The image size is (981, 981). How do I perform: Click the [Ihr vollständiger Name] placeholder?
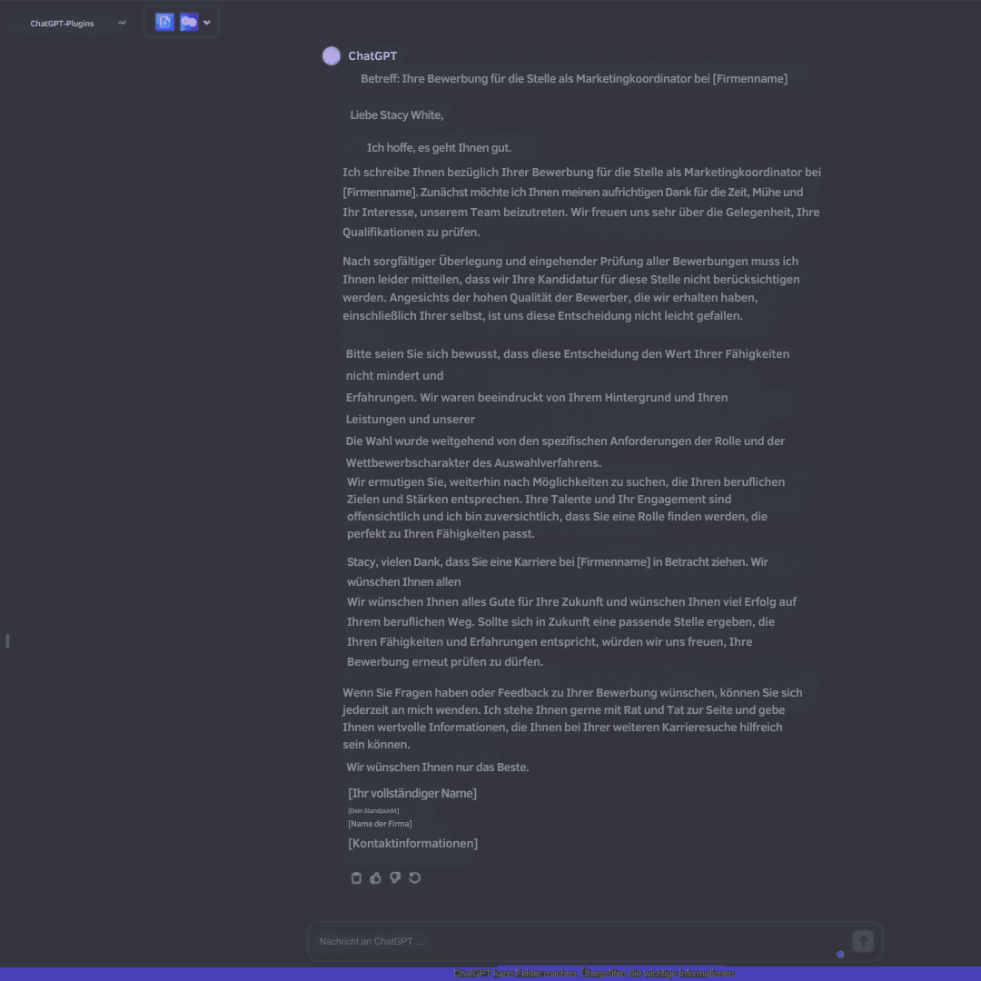pyautogui.click(x=412, y=793)
